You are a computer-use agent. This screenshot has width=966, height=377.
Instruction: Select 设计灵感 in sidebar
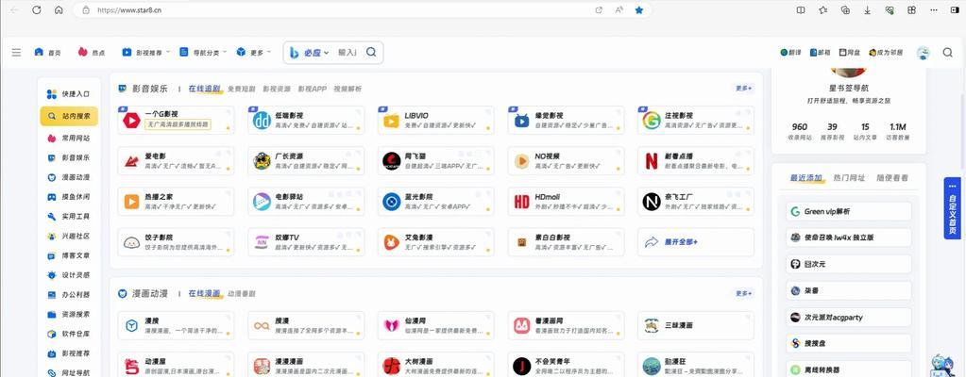pos(68,275)
